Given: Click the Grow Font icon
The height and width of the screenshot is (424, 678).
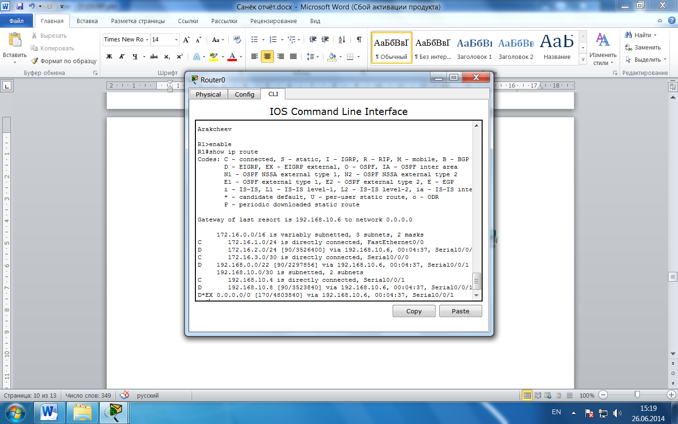Looking at the screenshot, I should click(186, 40).
